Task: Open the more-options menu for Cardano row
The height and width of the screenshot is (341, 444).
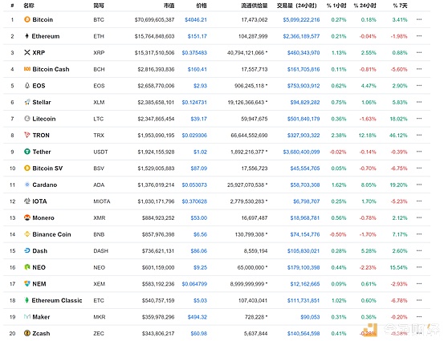Action: coord(419,185)
